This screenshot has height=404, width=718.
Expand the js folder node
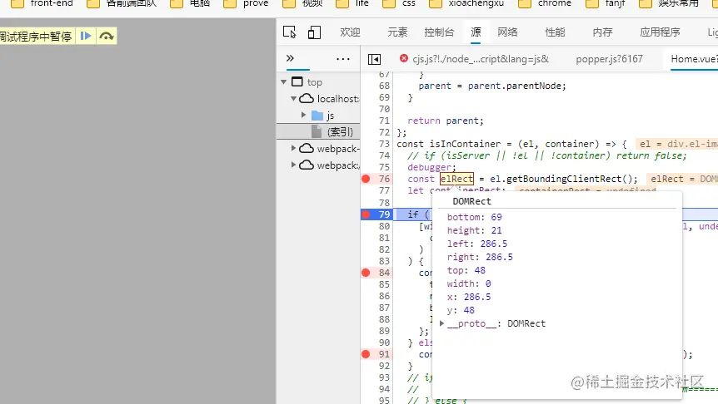(303, 116)
